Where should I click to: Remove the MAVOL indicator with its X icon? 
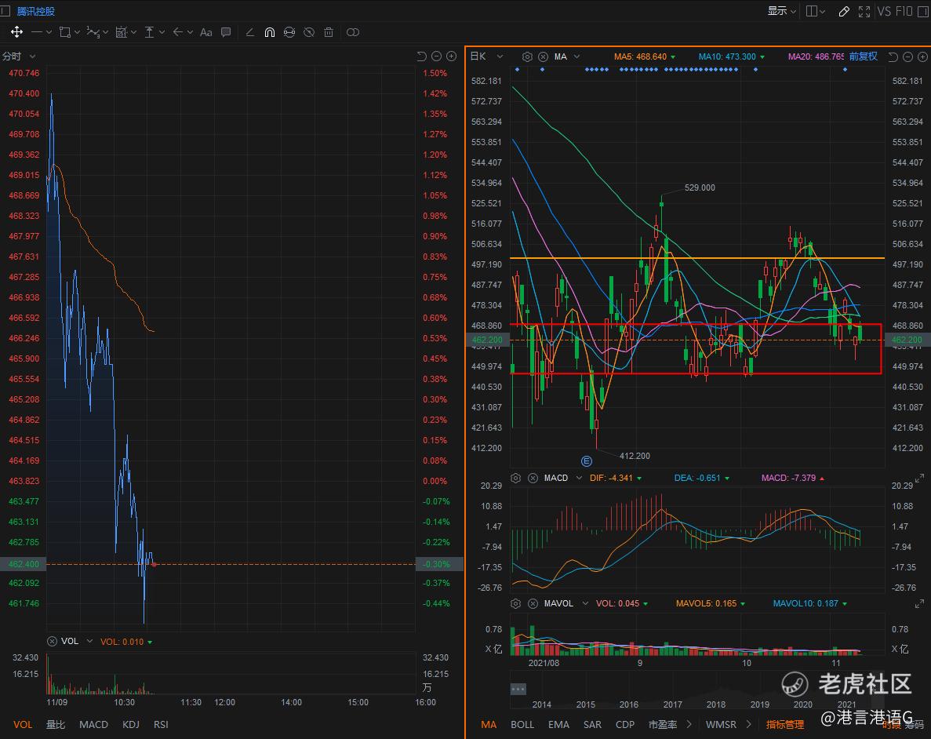pos(533,603)
